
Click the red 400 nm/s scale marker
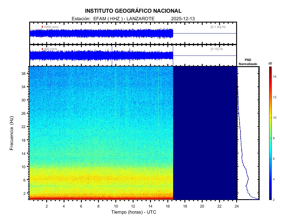(42, 49)
